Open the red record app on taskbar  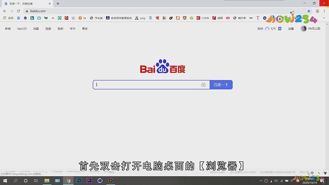111,180
